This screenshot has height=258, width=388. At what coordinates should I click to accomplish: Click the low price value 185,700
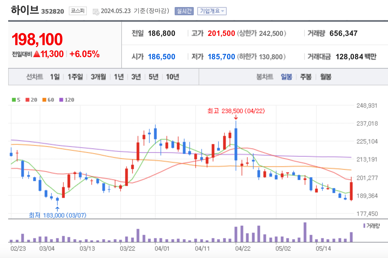(221, 57)
